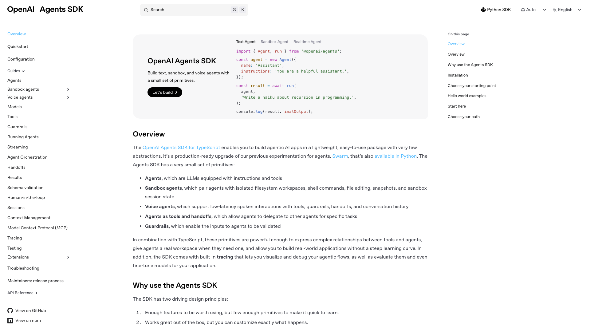Open the English language dropdown
The image size is (590, 332).
pyautogui.click(x=567, y=10)
